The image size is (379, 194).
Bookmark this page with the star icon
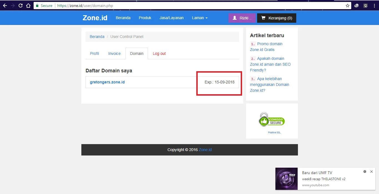pyautogui.click(x=347, y=6)
